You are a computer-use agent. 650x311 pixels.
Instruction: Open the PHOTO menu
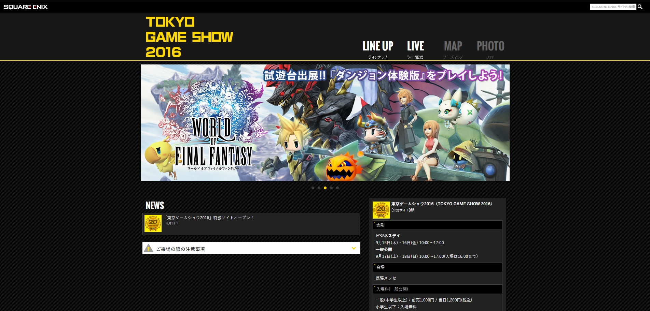tap(490, 49)
